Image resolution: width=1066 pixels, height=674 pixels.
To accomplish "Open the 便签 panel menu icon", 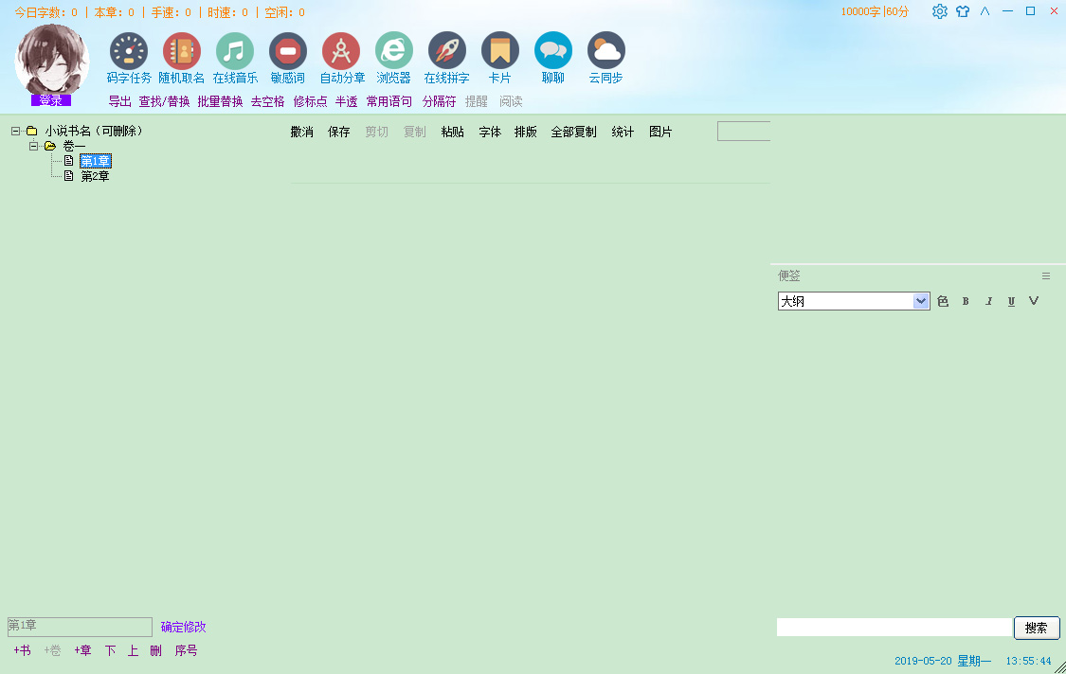I will click(x=1046, y=275).
